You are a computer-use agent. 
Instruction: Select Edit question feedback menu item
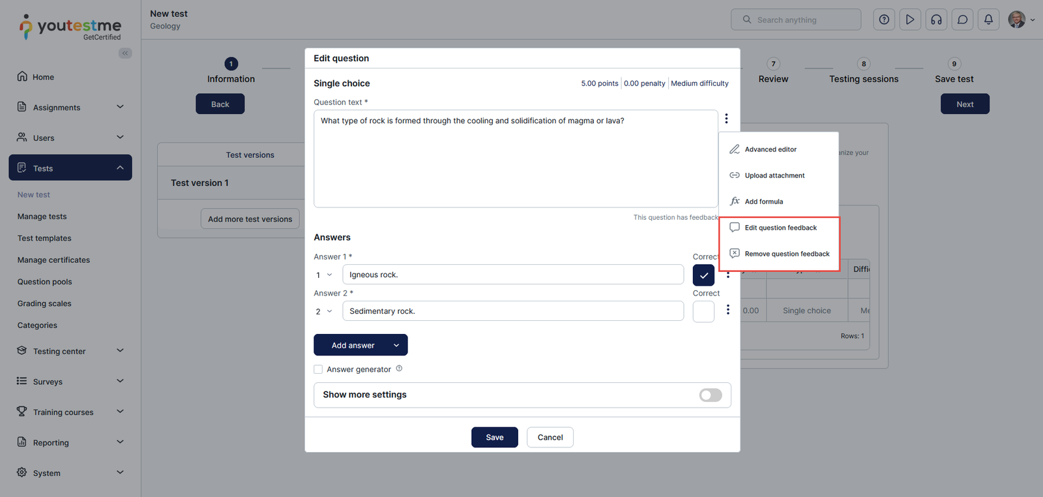(x=780, y=228)
